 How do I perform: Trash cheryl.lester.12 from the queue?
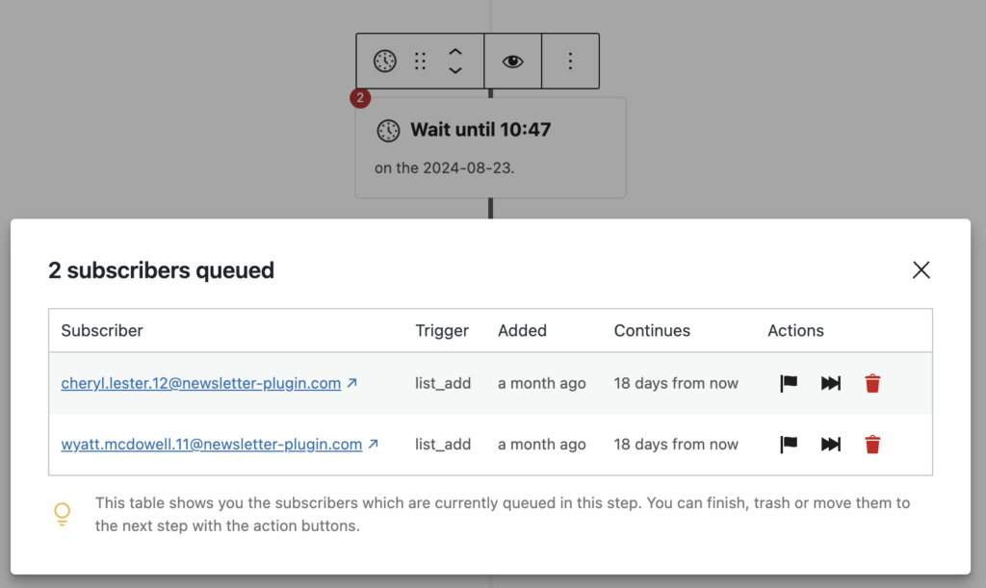click(x=872, y=383)
